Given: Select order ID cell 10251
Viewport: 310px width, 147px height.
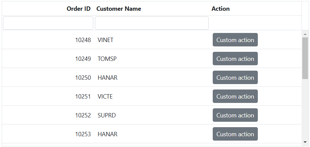Looking at the screenshot, I should point(83,97).
